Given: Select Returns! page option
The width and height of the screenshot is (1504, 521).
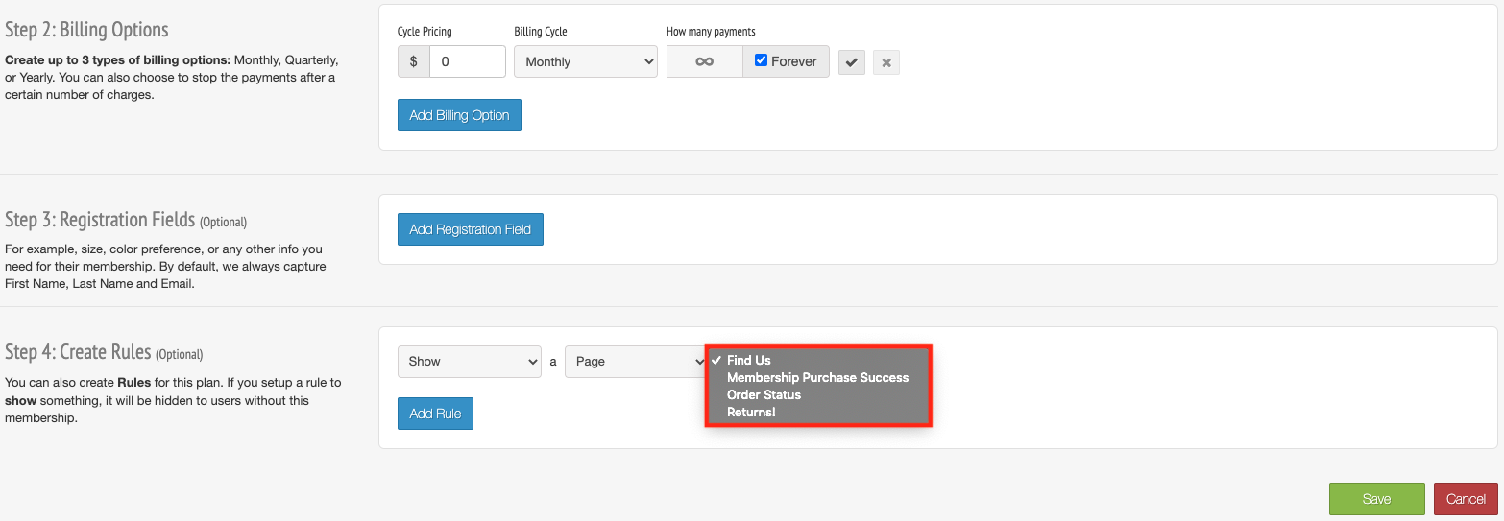Looking at the screenshot, I should pos(751,413).
